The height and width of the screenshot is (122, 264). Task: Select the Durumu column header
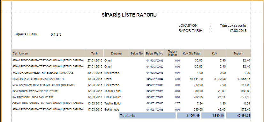[x=116, y=54]
